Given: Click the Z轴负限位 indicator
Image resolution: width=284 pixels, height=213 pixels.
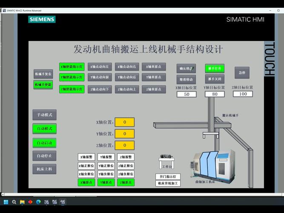Looking at the screenshot, I should (x=126, y=174).
